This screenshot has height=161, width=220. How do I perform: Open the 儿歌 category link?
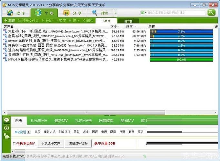(38, 132)
